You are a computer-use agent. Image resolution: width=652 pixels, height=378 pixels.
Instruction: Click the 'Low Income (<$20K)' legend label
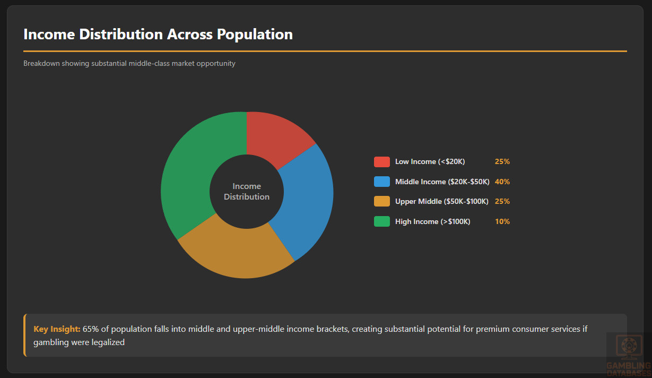tap(430, 162)
